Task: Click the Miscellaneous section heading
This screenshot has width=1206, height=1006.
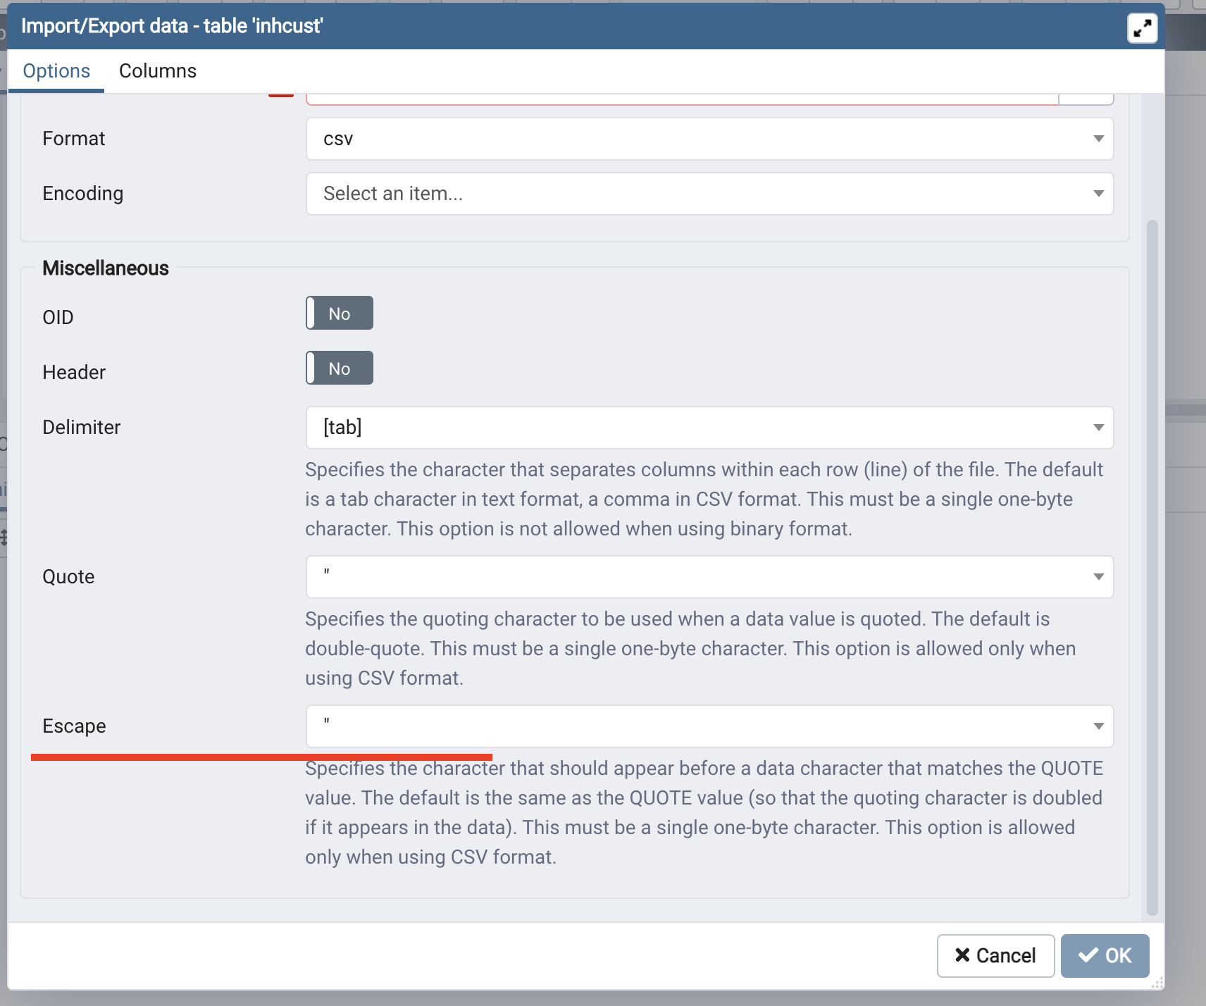Action: point(106,268)
